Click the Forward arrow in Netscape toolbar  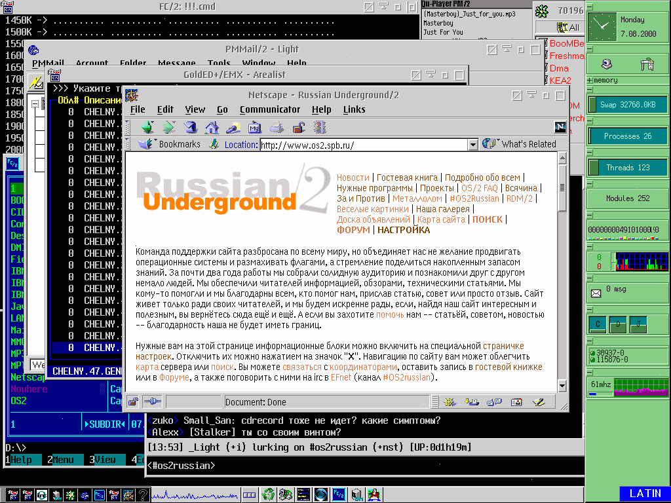pos(169,128)
